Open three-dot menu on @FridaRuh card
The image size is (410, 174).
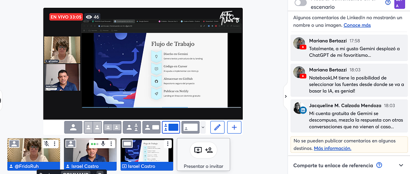(55, 143)
